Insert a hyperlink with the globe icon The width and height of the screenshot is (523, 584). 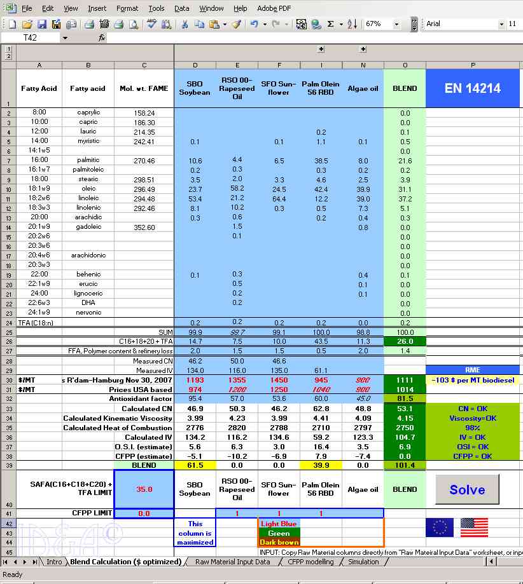point(316,25)
